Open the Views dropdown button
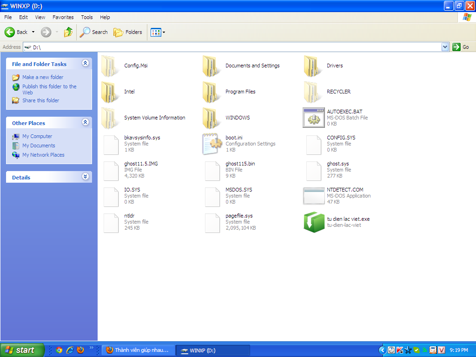The width and height of the screenshot is (476, 357). click(x=158, y=32)
